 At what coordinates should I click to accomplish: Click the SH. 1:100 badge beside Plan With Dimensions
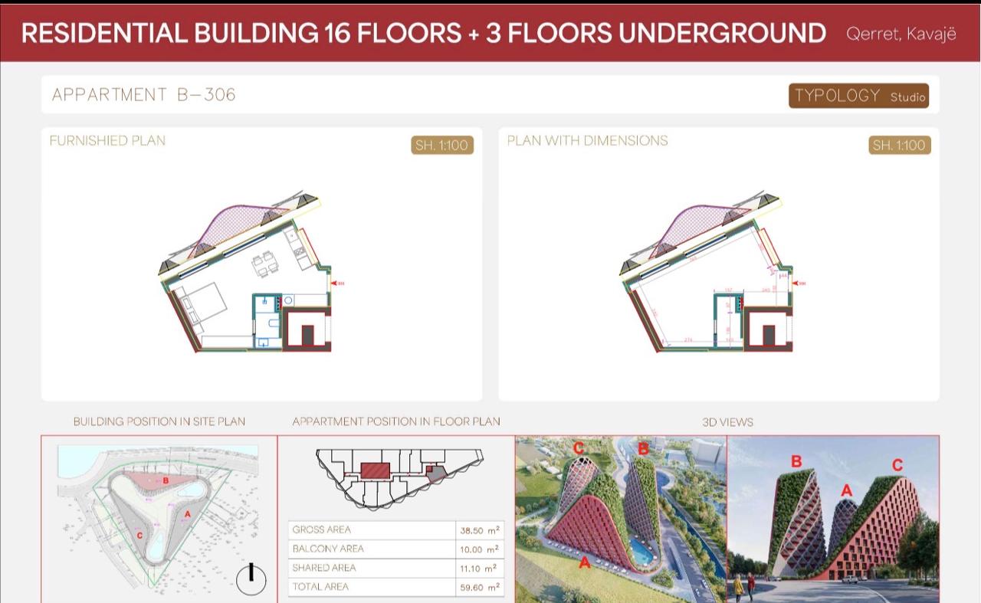point(900,145)
